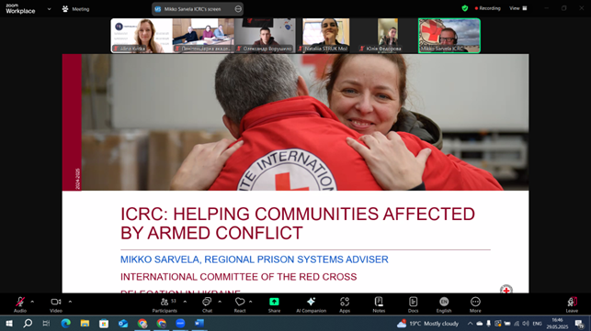Open the Participants list
The height and width of the screenshot is (331, 591).
[x=165, y=304]
